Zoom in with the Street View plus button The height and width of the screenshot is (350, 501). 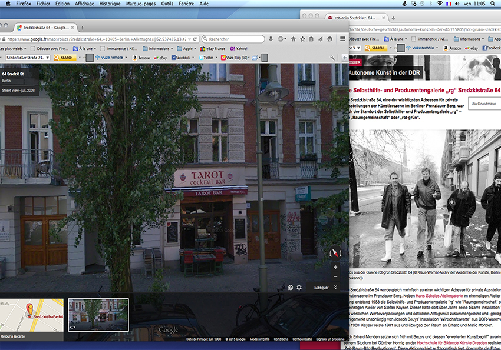pyautogui.click(x=335, y=267)
